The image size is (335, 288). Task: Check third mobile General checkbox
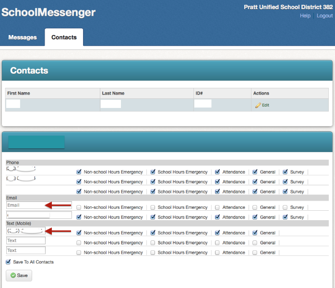(255, 252)
